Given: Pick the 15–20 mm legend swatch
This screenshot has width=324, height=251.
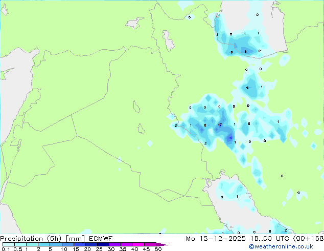Looking at the screenshot, I should coord(80,244).
